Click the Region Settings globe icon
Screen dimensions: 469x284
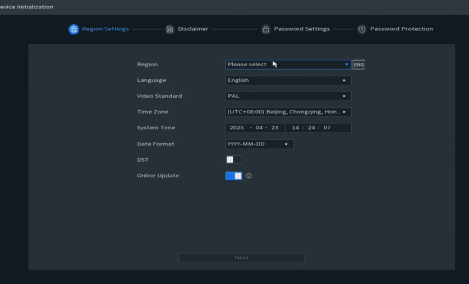coord(73,29)
